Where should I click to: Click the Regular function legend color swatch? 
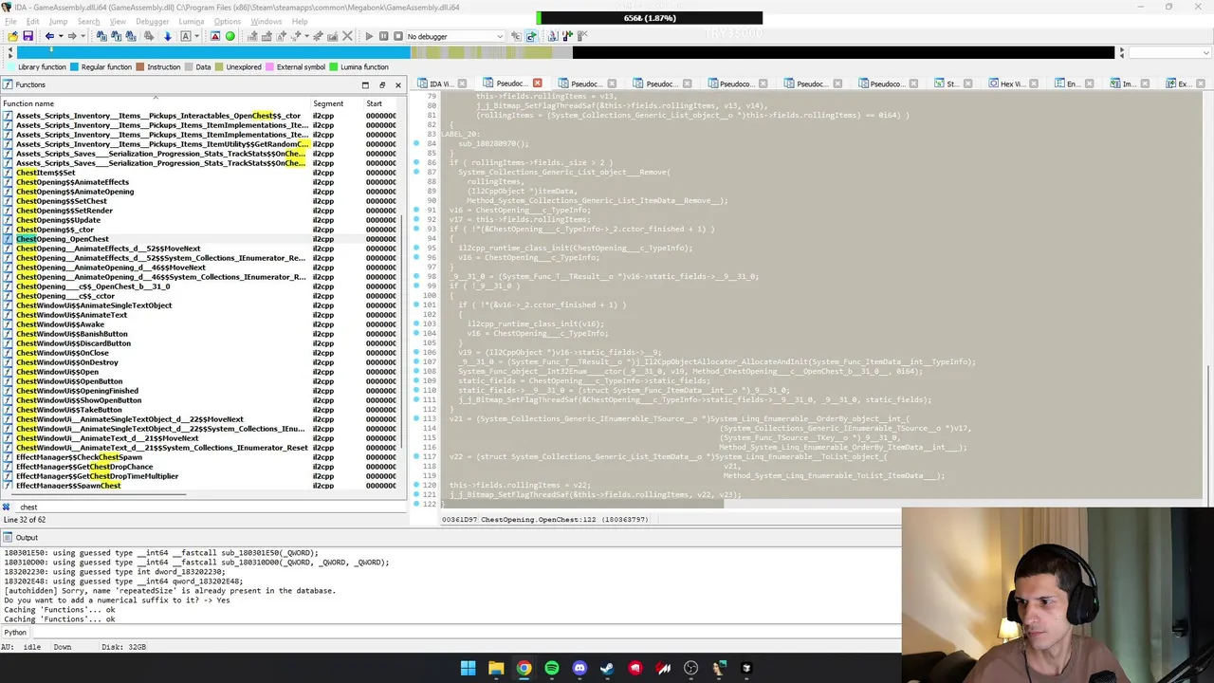pyautogui.click(x=75, y=67)
